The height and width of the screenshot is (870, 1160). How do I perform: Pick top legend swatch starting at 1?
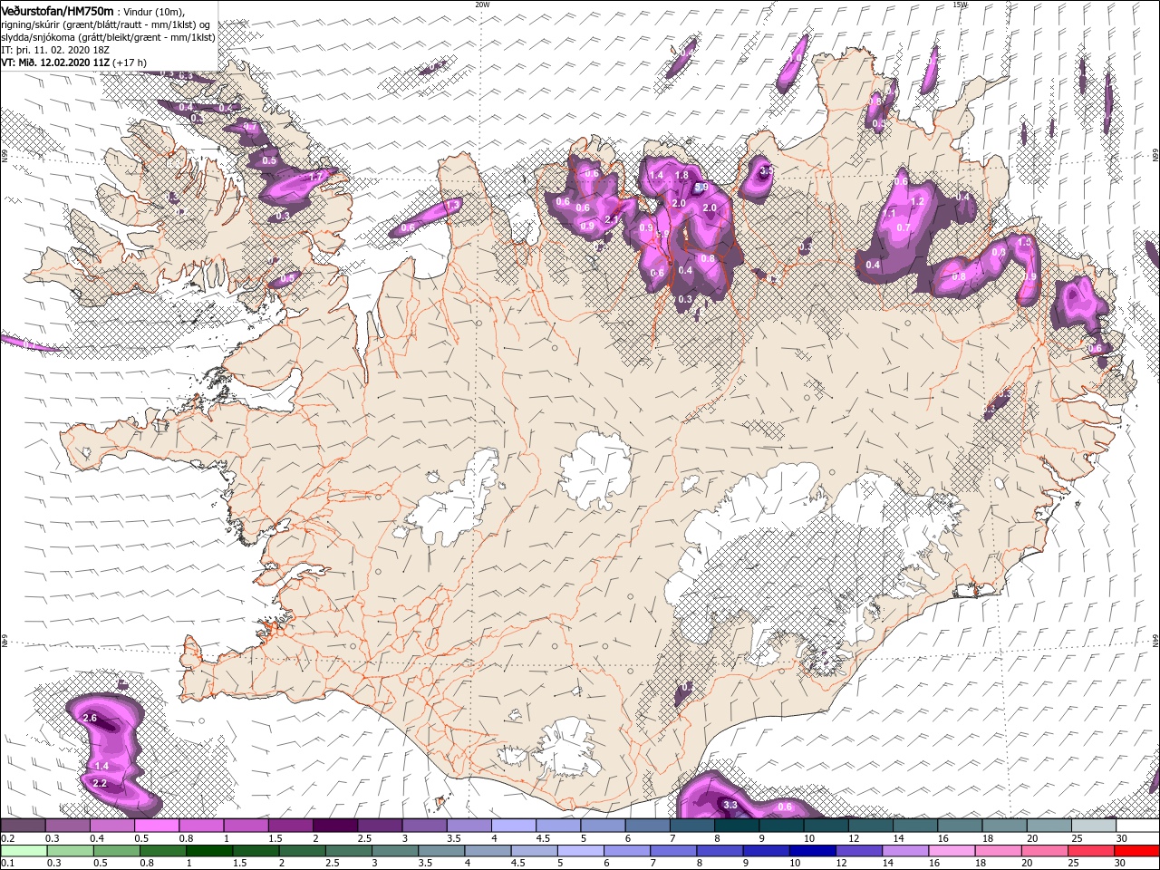(246, 826)
